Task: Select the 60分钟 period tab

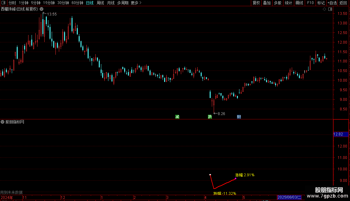Action: [x=77, y=3]
